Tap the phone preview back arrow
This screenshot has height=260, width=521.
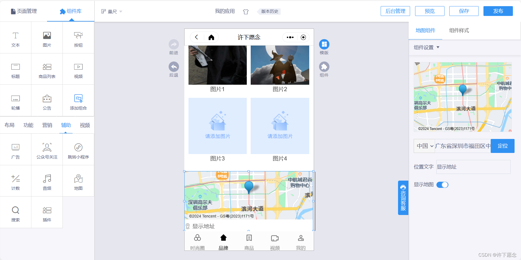tap(197, 37)
